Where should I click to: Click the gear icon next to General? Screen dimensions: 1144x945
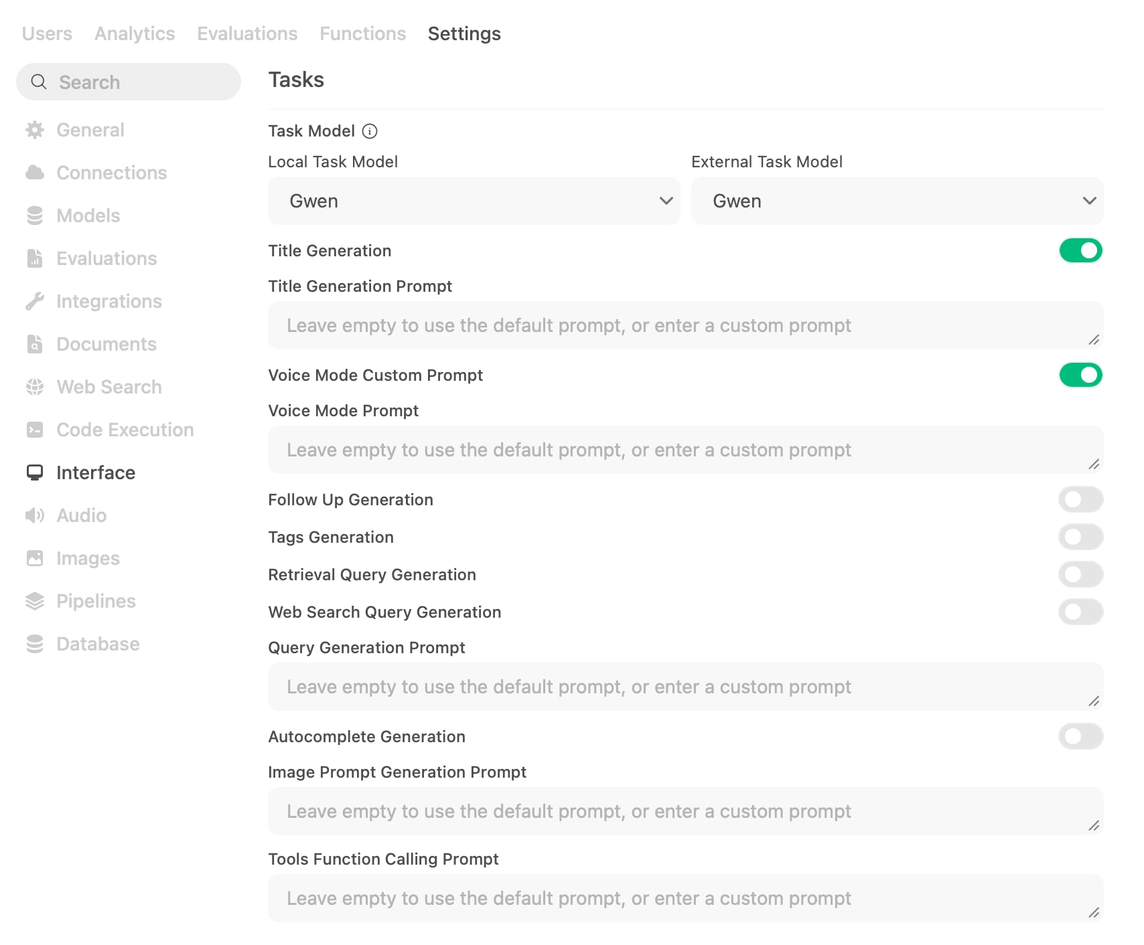35,130
